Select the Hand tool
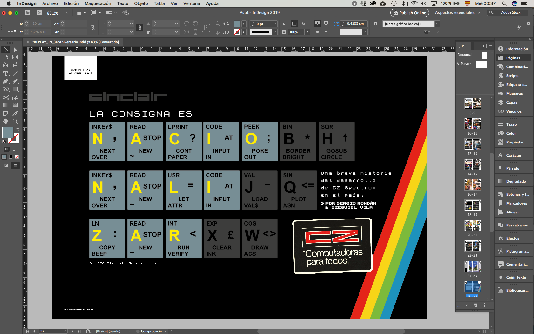 point(6,121)
